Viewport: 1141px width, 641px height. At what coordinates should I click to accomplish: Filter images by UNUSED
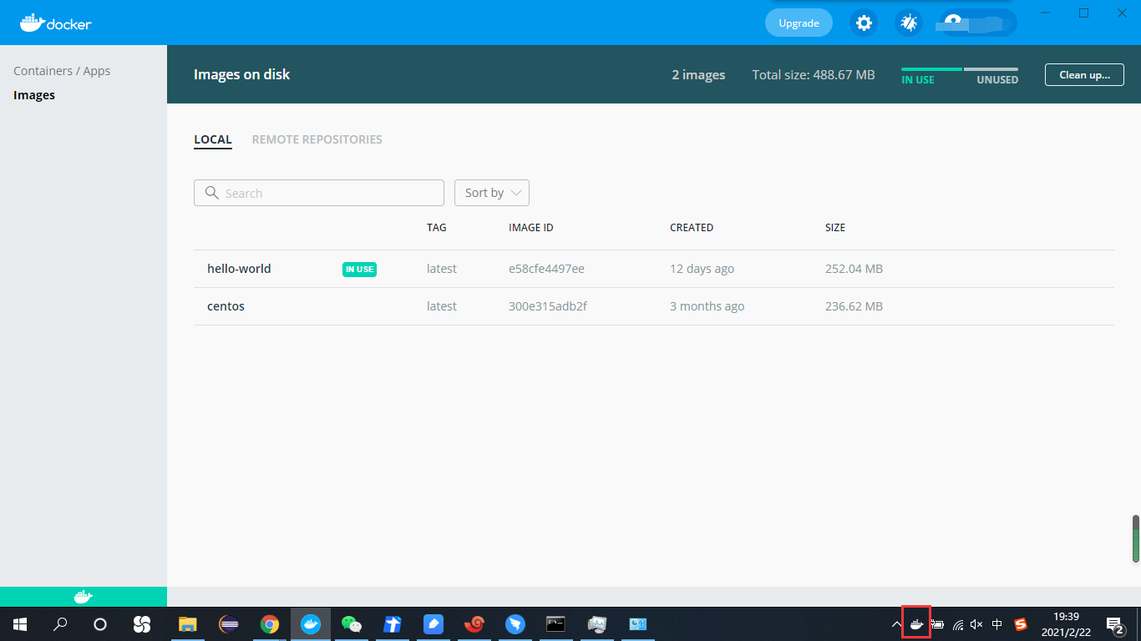click(x=997, y=80)
